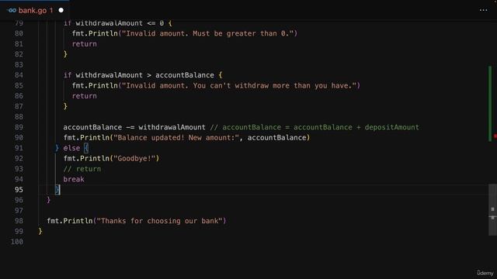Click the red error marker in the overview ruler
The height and width of the screenshot is (279, 497).
(495, 136)
